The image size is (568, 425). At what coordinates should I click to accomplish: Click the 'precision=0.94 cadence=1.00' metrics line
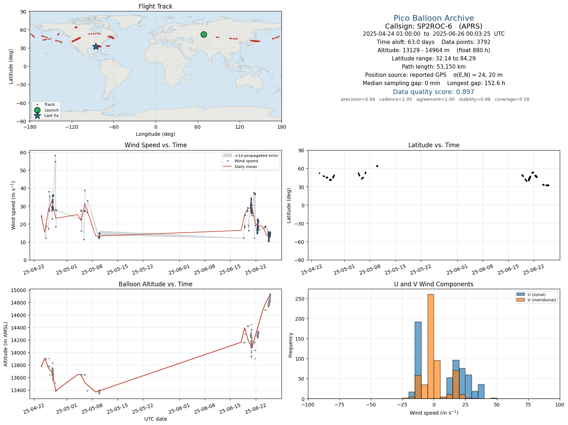(x=435, y=99)
